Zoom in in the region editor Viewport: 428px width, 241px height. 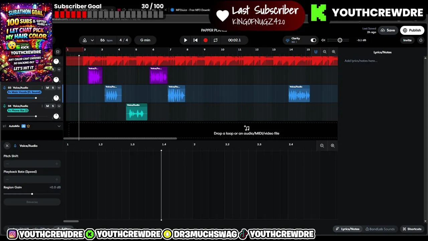tap(333, 146)
